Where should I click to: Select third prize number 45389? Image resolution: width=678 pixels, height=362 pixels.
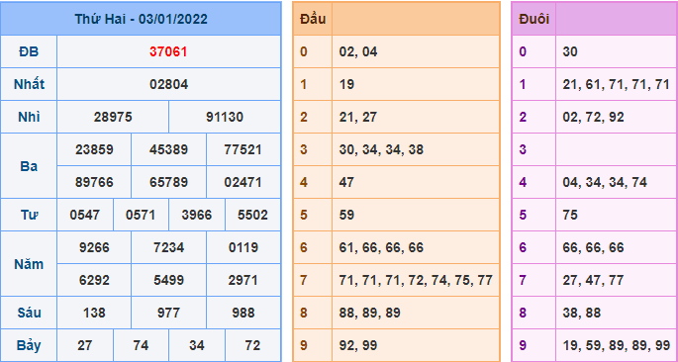[x=168, y=149]
